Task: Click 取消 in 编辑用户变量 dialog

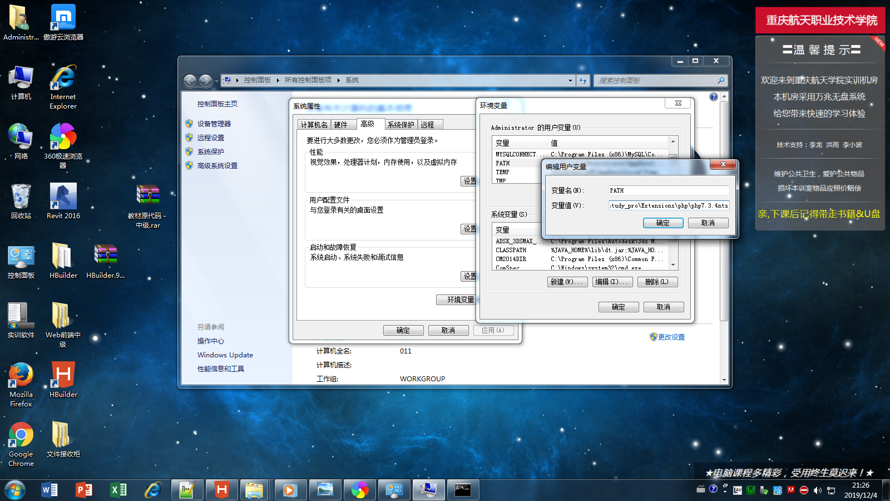Action: 708,223
